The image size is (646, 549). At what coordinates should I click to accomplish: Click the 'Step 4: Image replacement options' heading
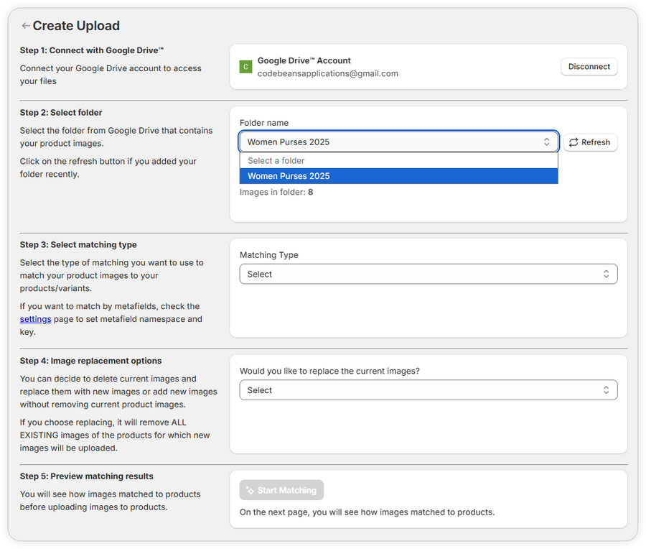[x=90, y=361]
